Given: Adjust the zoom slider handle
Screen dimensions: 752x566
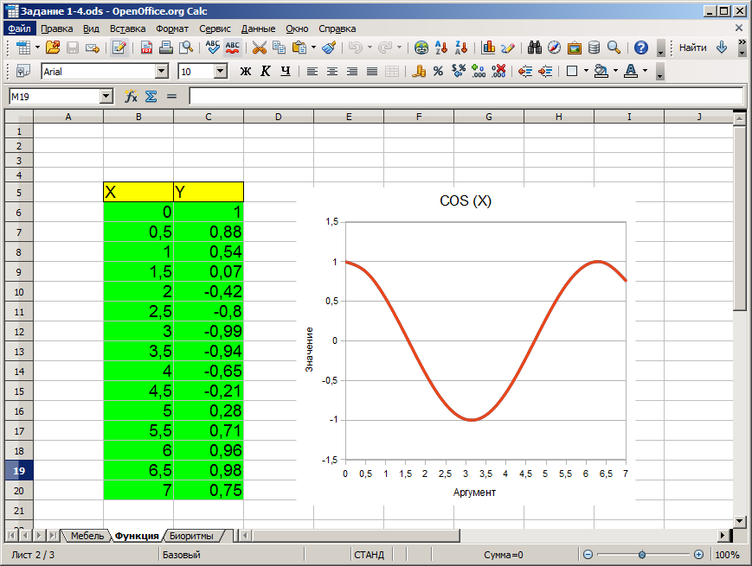Looking at the screenshot, I should 642,555.
